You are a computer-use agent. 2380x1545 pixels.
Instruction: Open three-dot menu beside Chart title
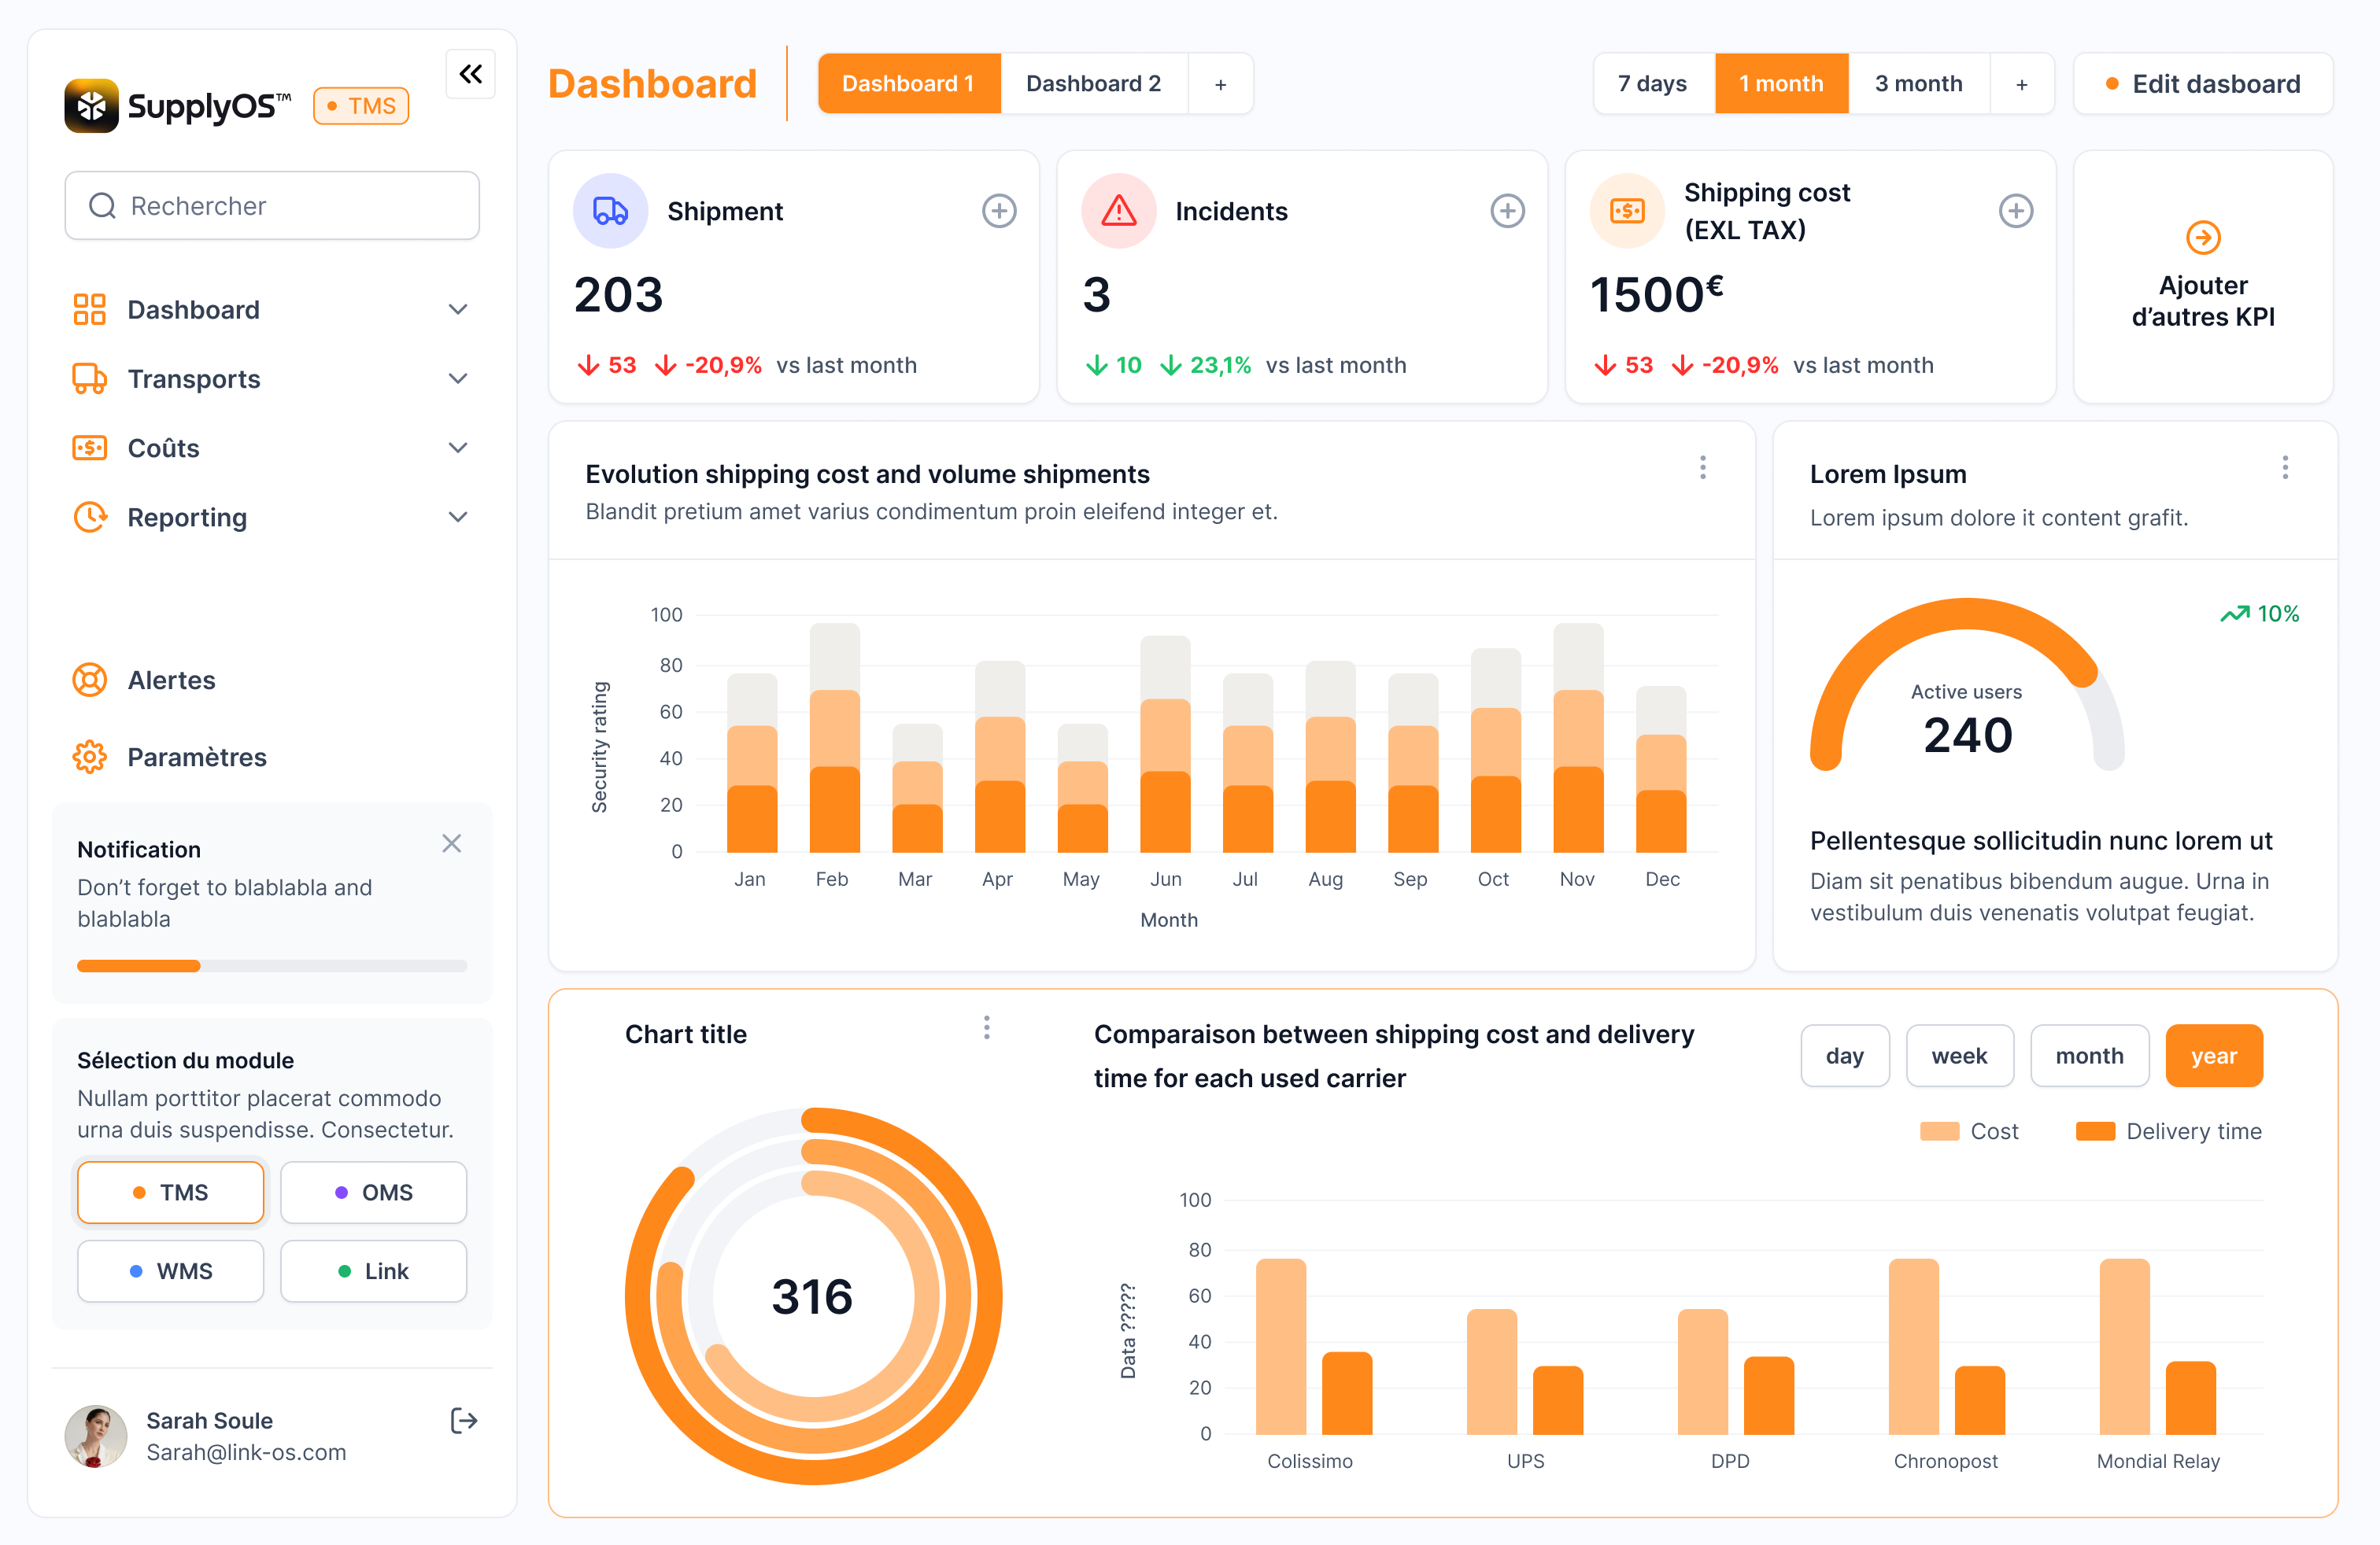[x=986, y=1028]
